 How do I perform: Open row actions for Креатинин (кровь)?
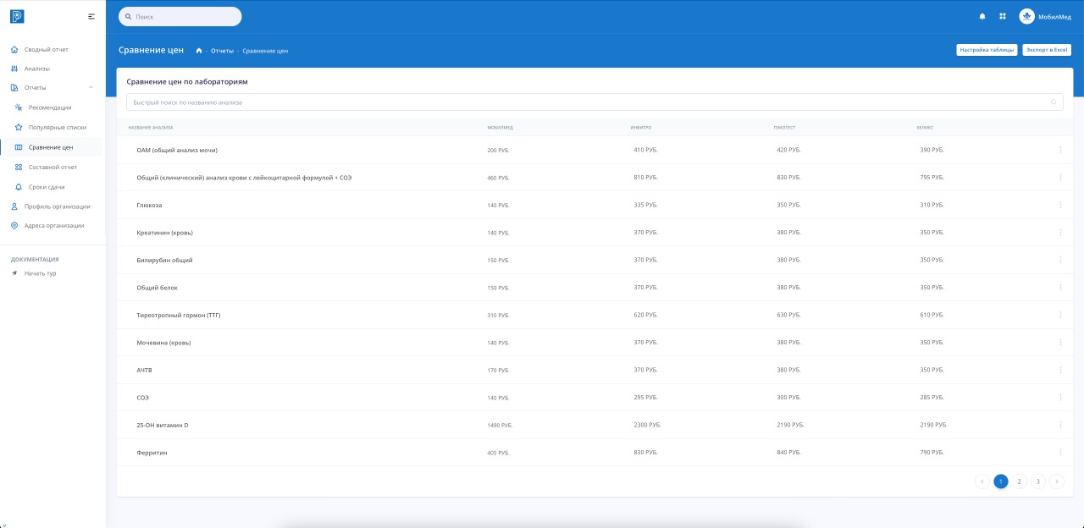click(1060, 233)
